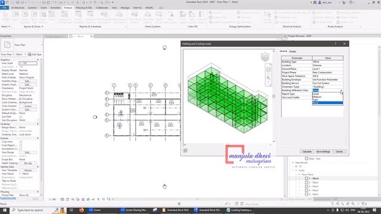
Task: Toggle the Sun Path checkbox
Action: [x=21, y=117]
